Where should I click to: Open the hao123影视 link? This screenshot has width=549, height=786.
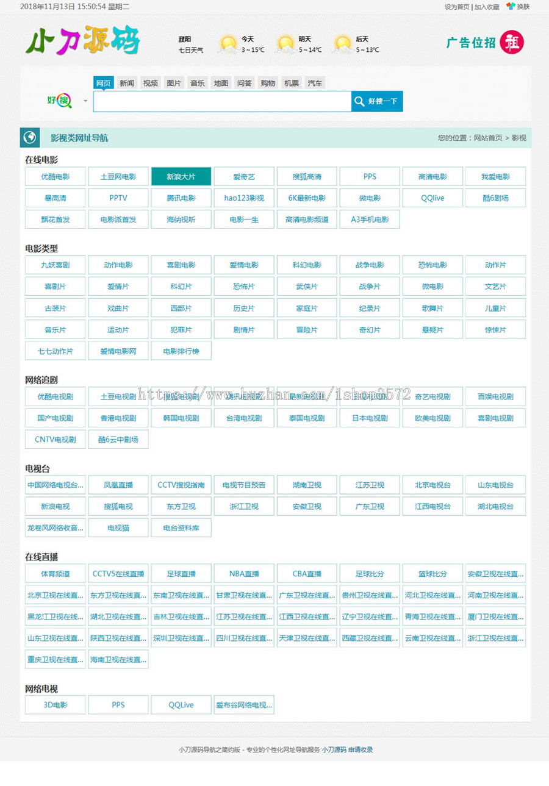[x=244, y=198]
